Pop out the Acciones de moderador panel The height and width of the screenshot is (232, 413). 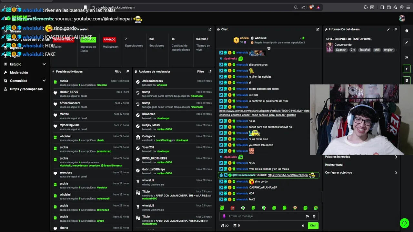pos(210,72)
